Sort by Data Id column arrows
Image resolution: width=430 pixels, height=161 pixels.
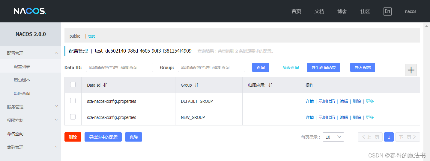pos(105,85)
